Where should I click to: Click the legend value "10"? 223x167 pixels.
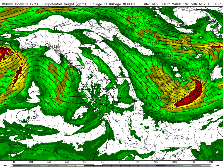[13, 162]
